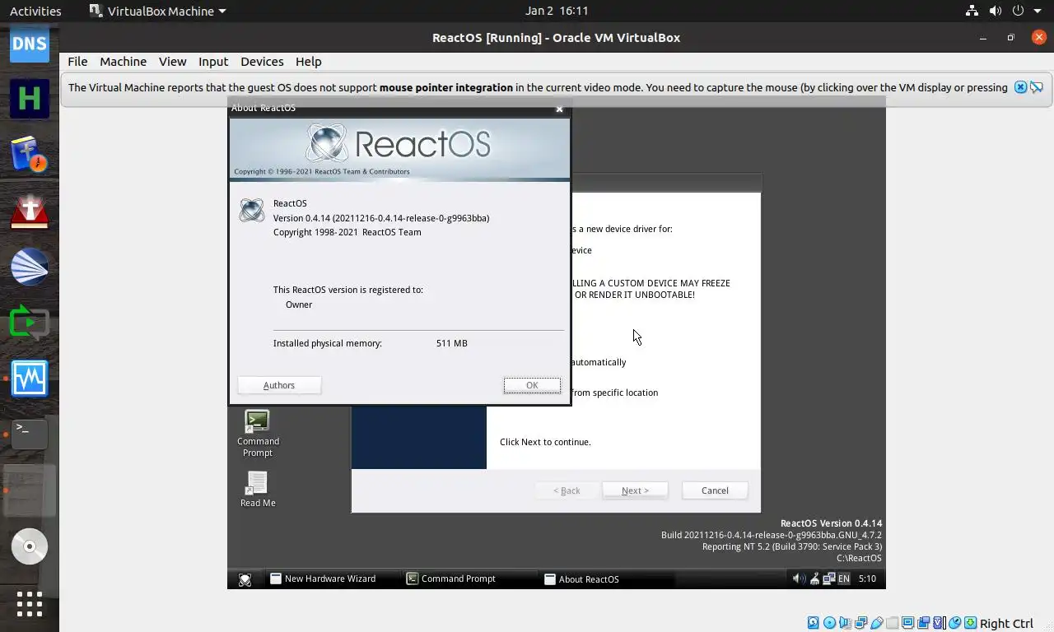
Task: Click VirtualBox shared folders status icon
Action: (x=893, y=623)
